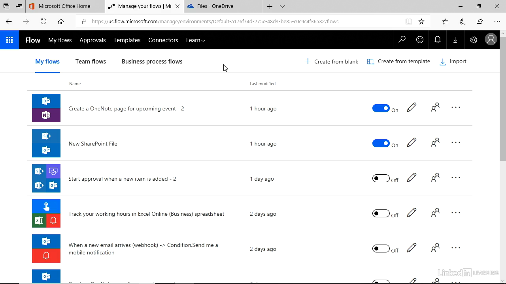Open the browser tab list chevron
Viewport: 506px width, 284px height.
tap(282, 6)
